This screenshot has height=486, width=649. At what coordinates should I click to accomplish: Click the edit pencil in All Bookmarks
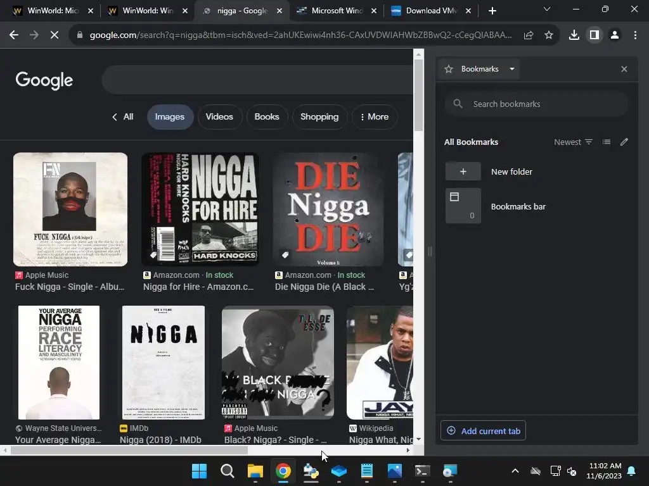pyautogui.click(x=624, y=142)
